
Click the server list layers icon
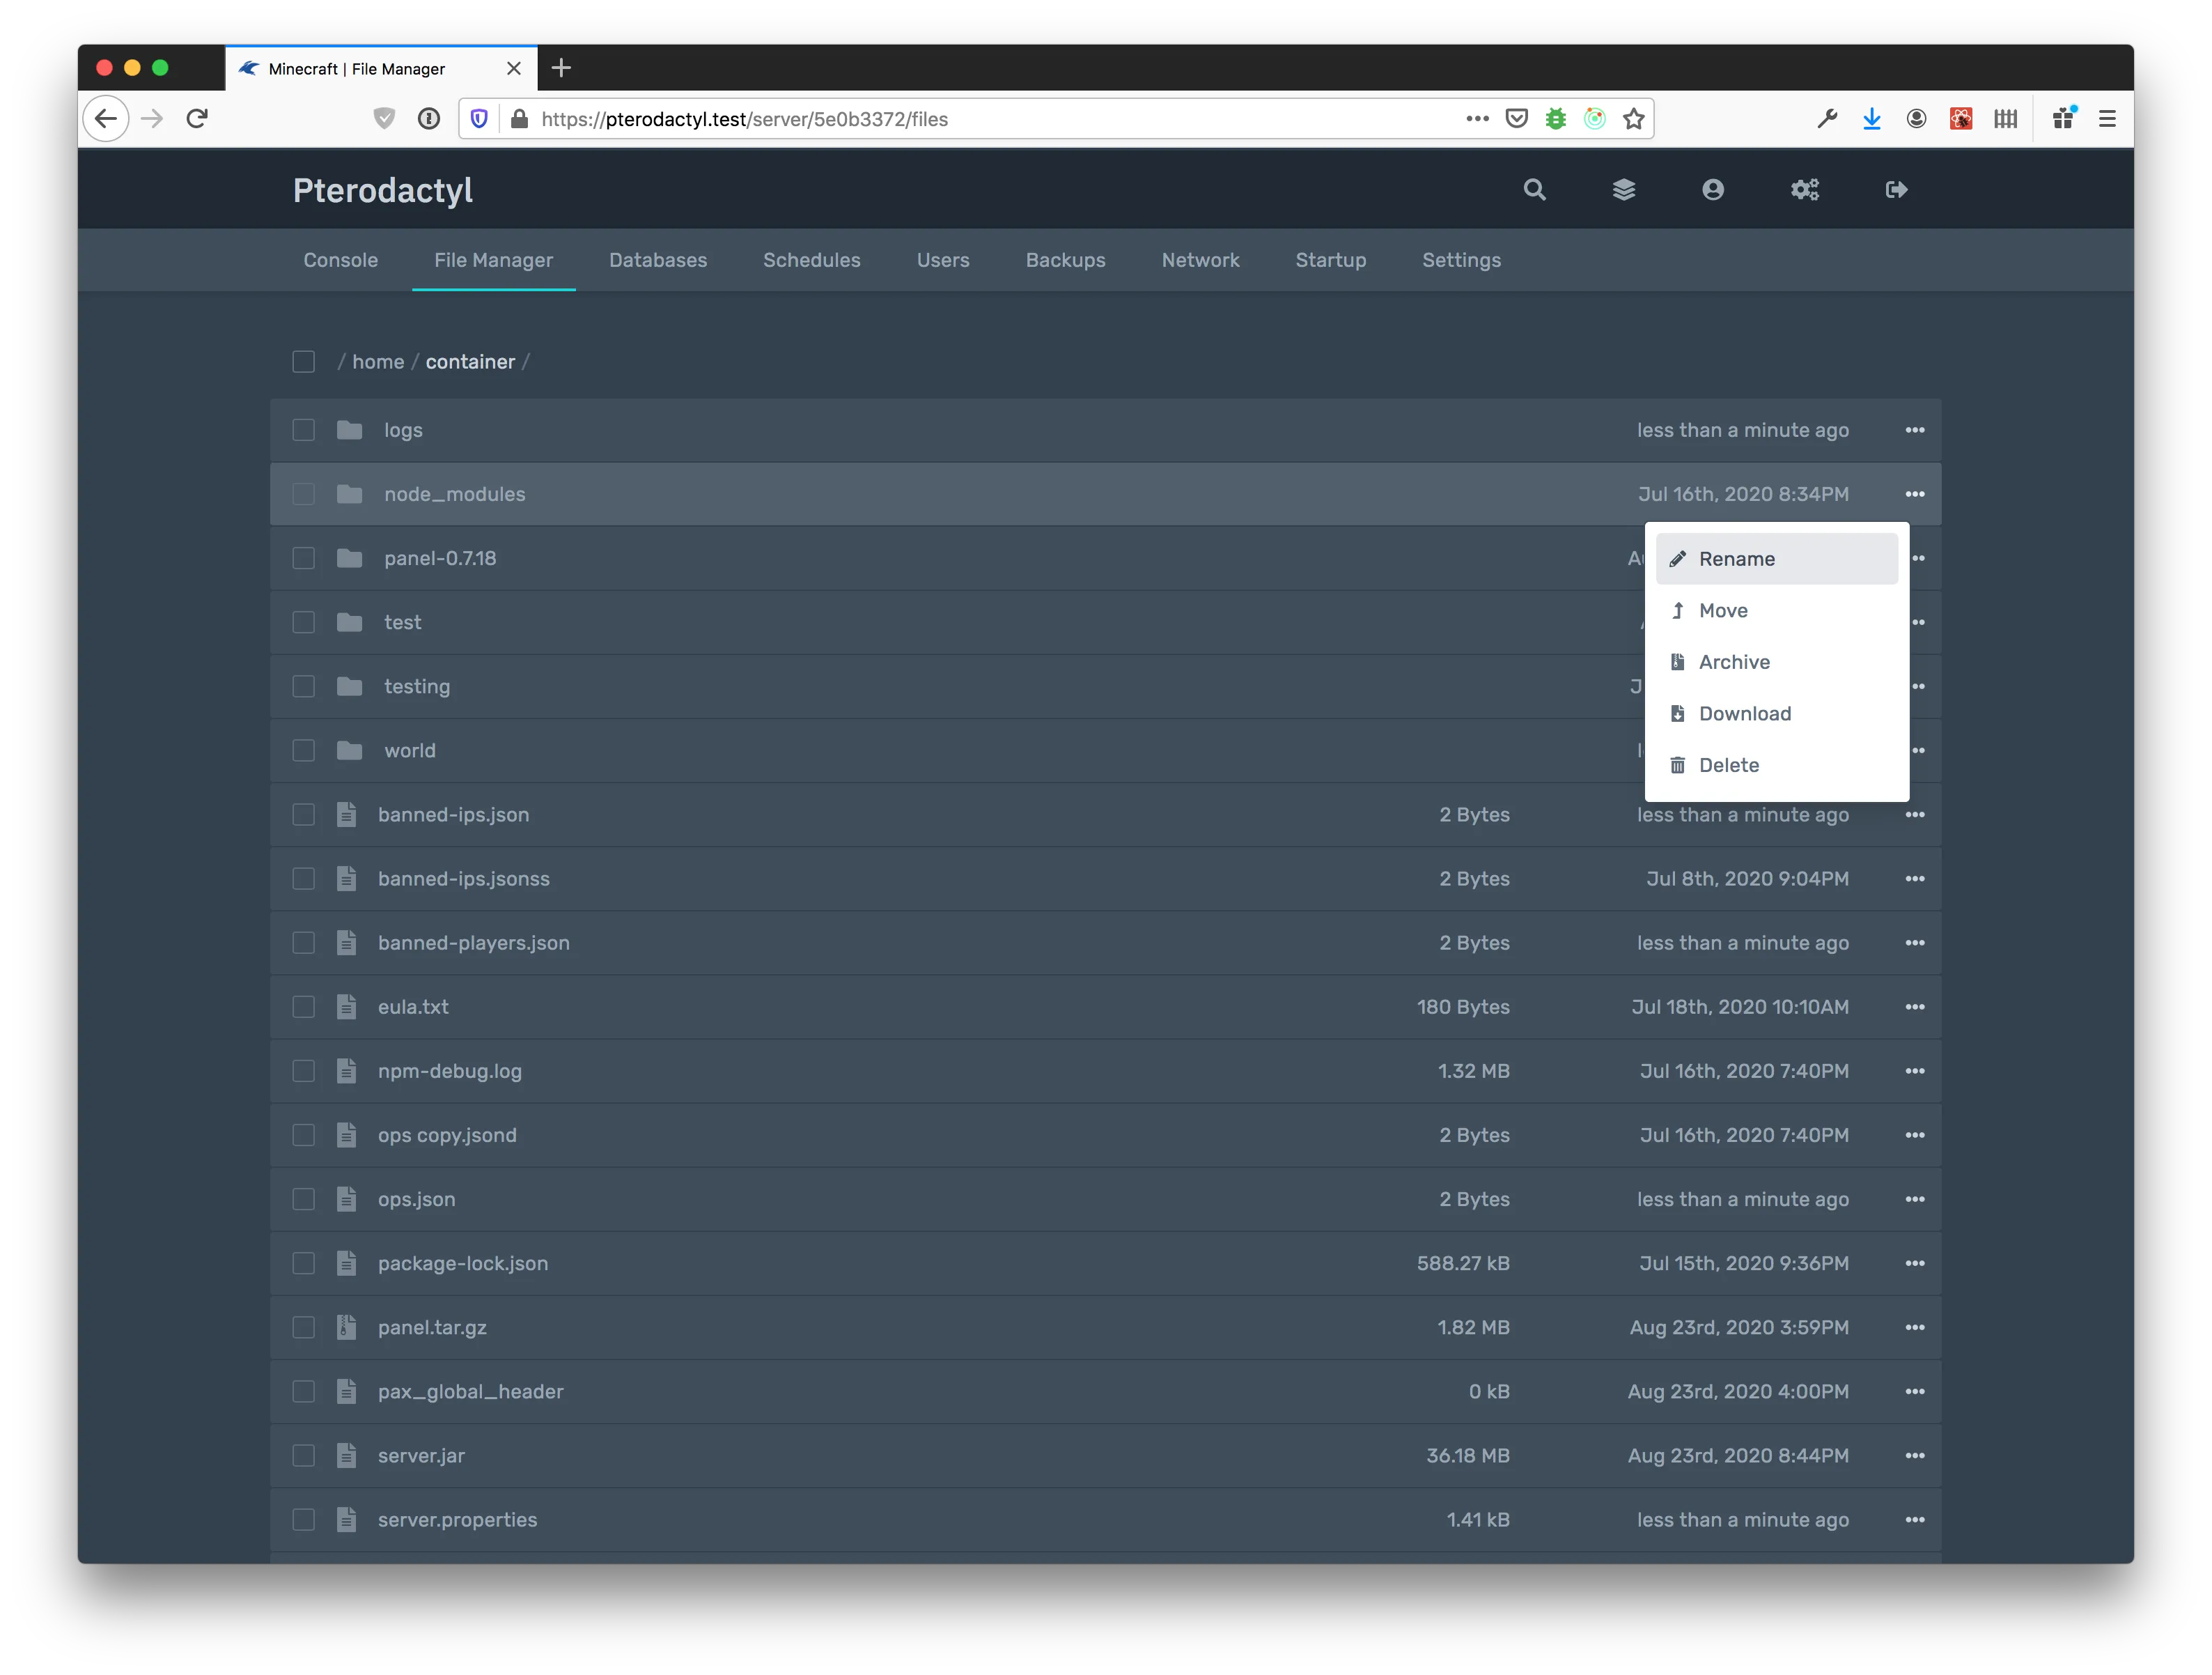click(1624, 189)
